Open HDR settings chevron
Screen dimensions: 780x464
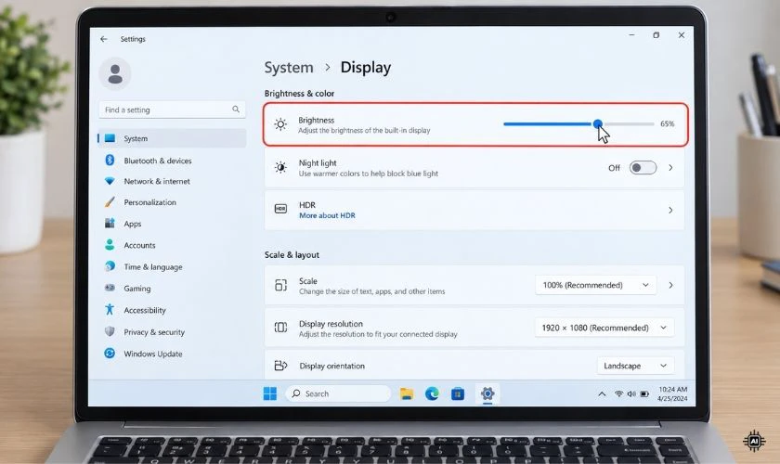click(x=670, y=210)
